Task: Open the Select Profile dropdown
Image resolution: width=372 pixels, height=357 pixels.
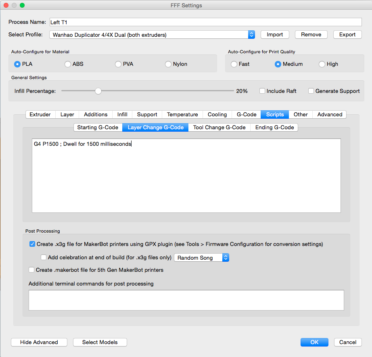Action: [152, 35]
